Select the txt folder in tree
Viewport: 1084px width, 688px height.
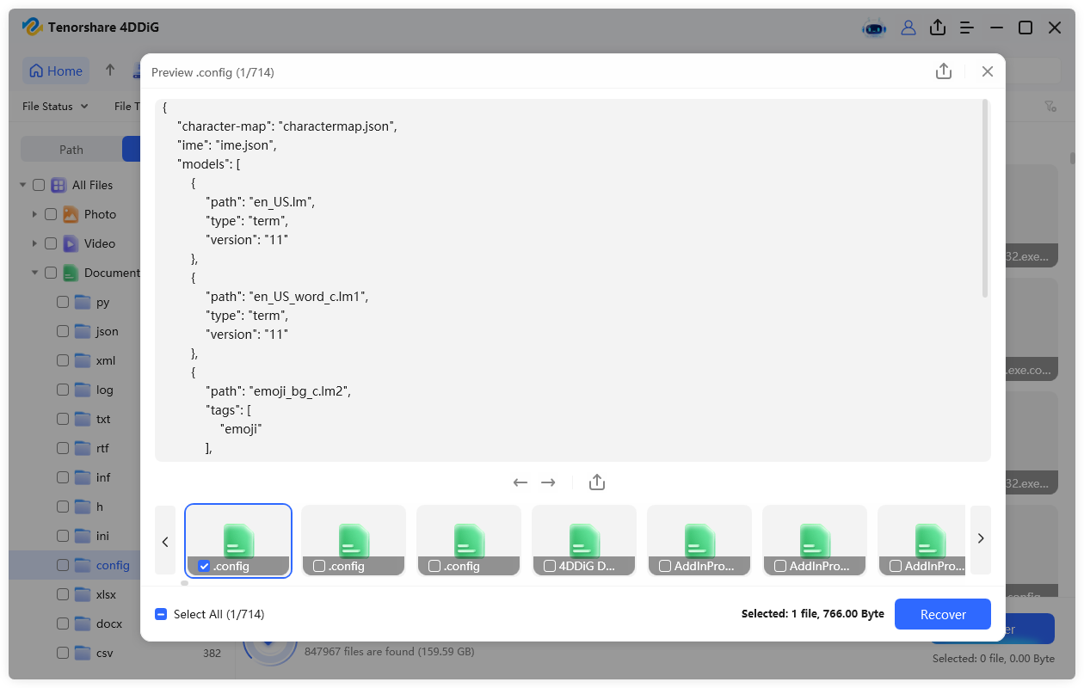pyautogui.click(x=103, y=419)
